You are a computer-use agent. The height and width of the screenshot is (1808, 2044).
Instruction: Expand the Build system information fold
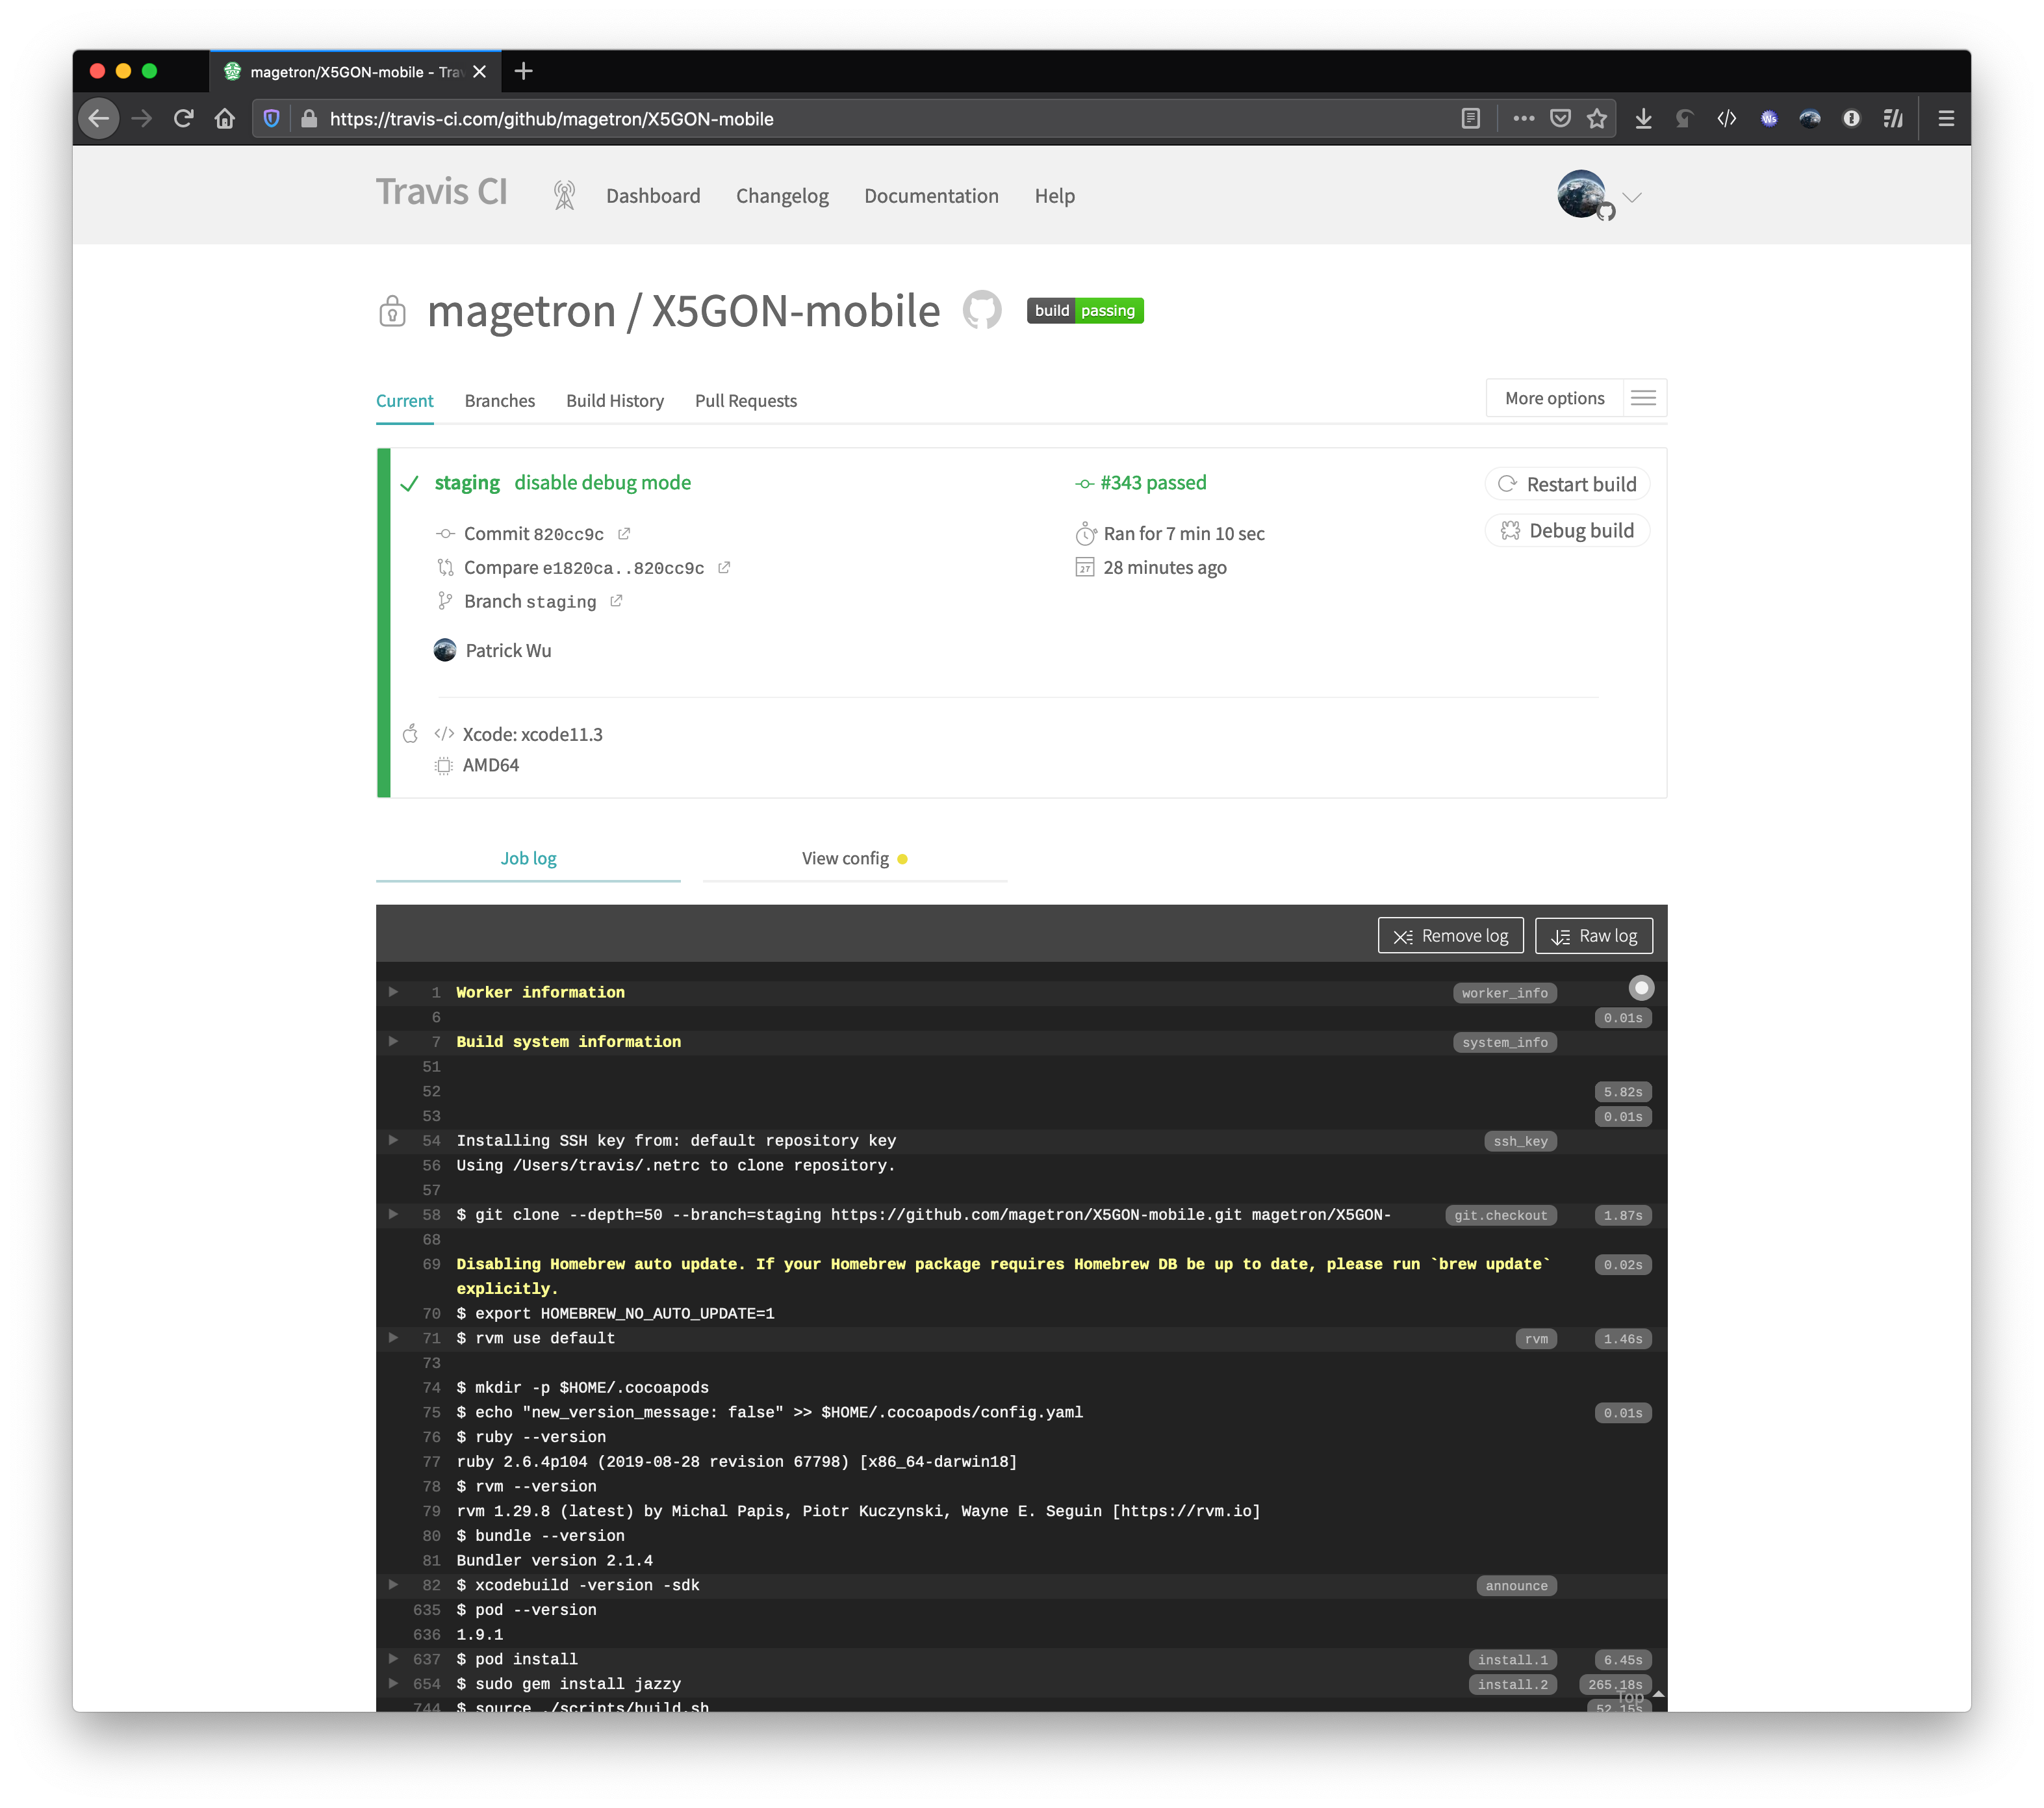coord(394,1041)
